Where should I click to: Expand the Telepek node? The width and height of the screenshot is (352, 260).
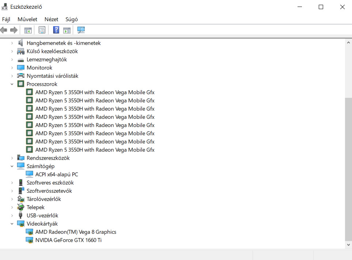[12, 207]
